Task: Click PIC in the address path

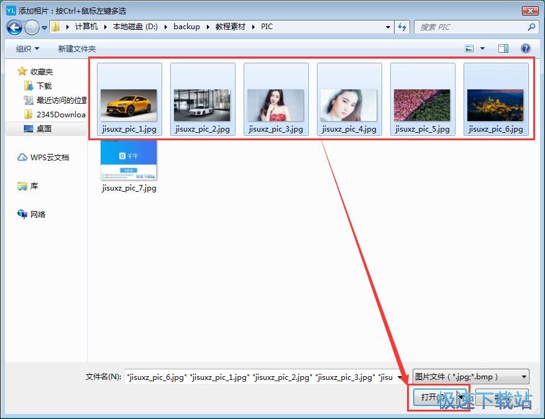Action: [267, 27]
